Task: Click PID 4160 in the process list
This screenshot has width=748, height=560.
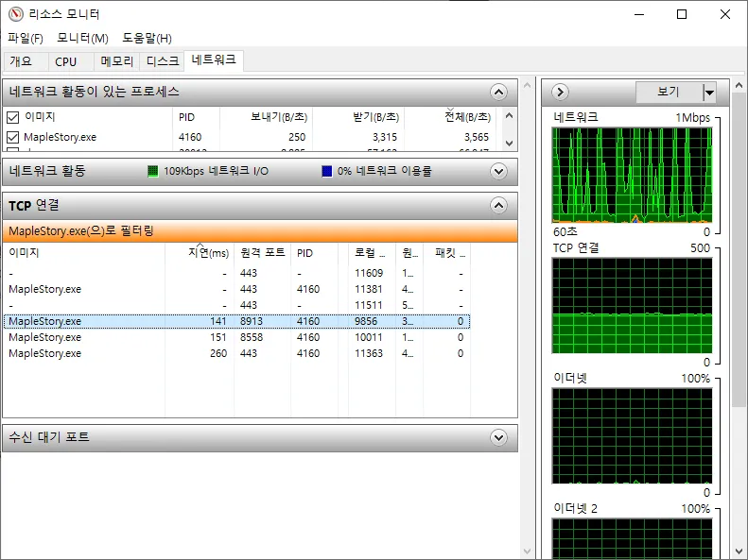Action: pyautogui.click(x=190, y=137)
